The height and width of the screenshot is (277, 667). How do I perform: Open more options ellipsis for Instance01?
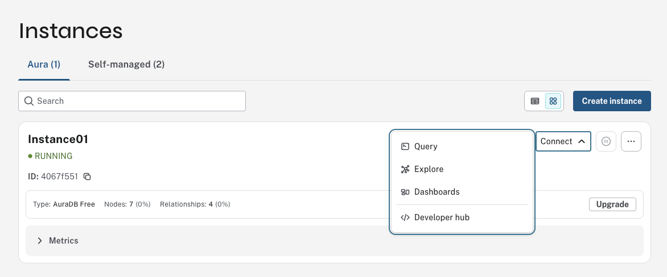[631, 141]
